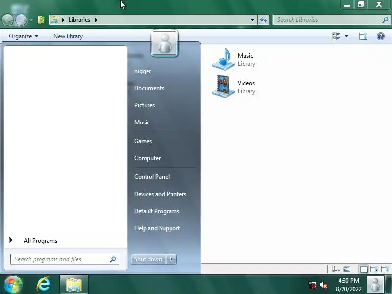
Task: Open Games from the Start menu
Action: 143,141
